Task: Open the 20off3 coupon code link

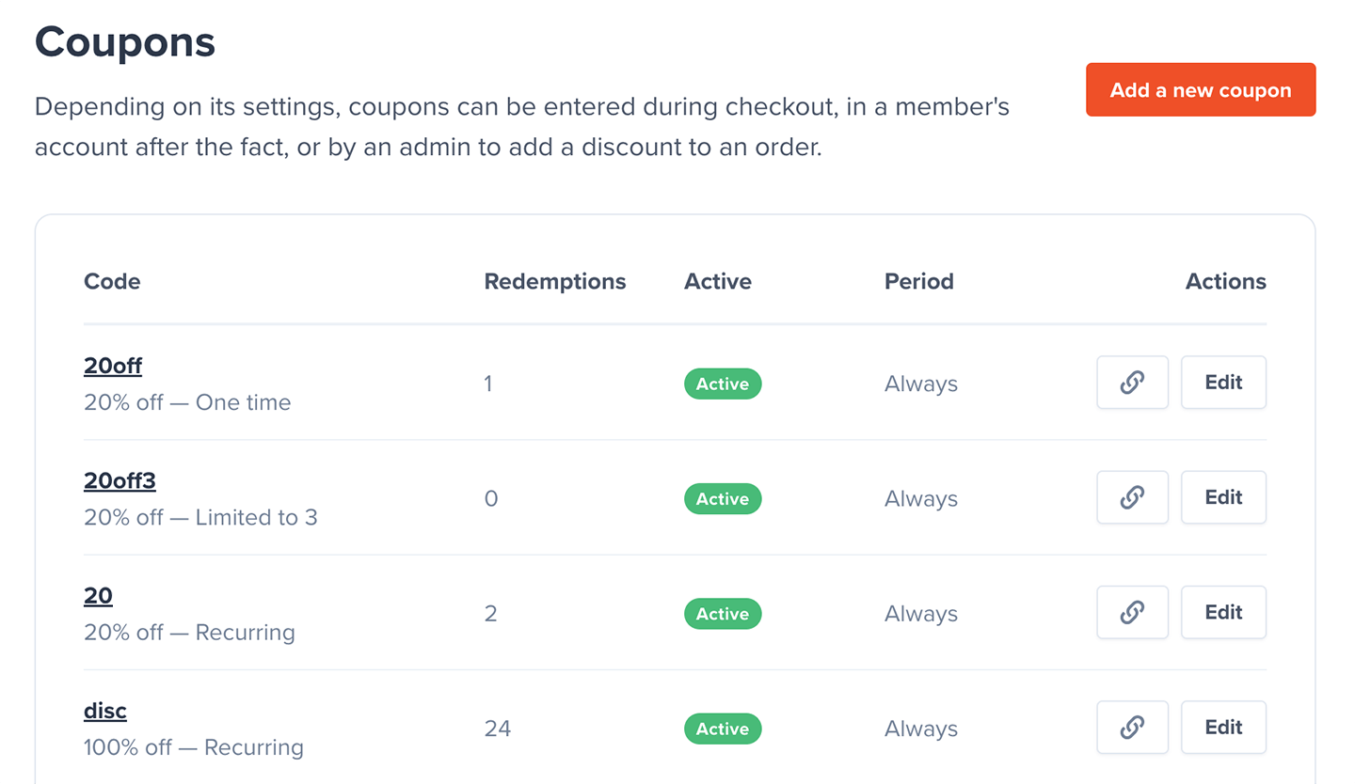Action: [120, 480]
